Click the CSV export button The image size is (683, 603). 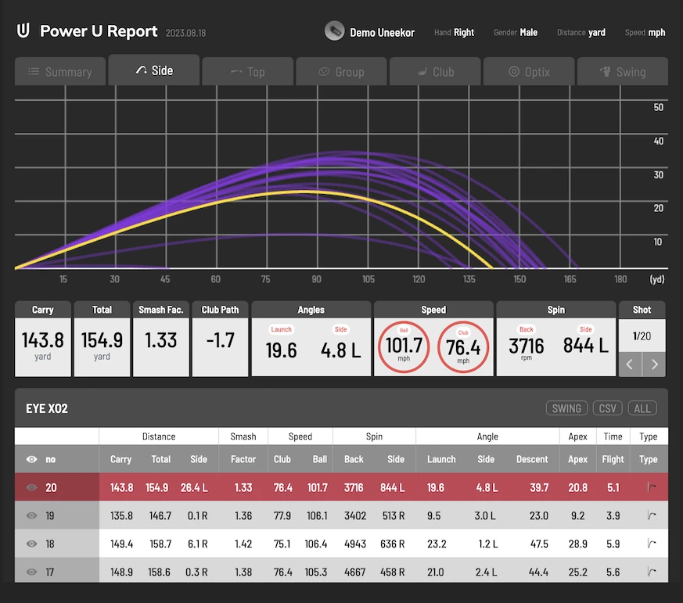pyautogui.click(x=606, y=408)
